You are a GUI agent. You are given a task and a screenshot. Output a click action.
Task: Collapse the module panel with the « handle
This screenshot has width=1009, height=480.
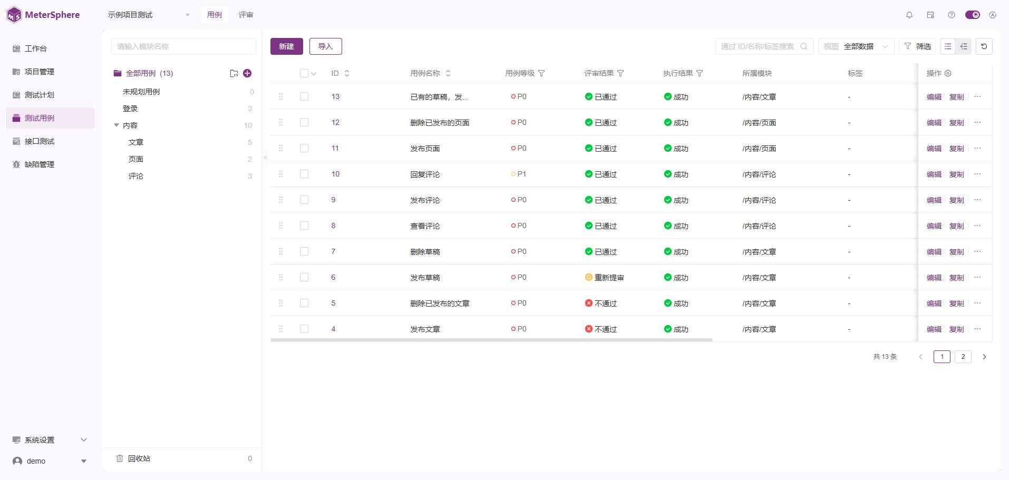[265, 157]
